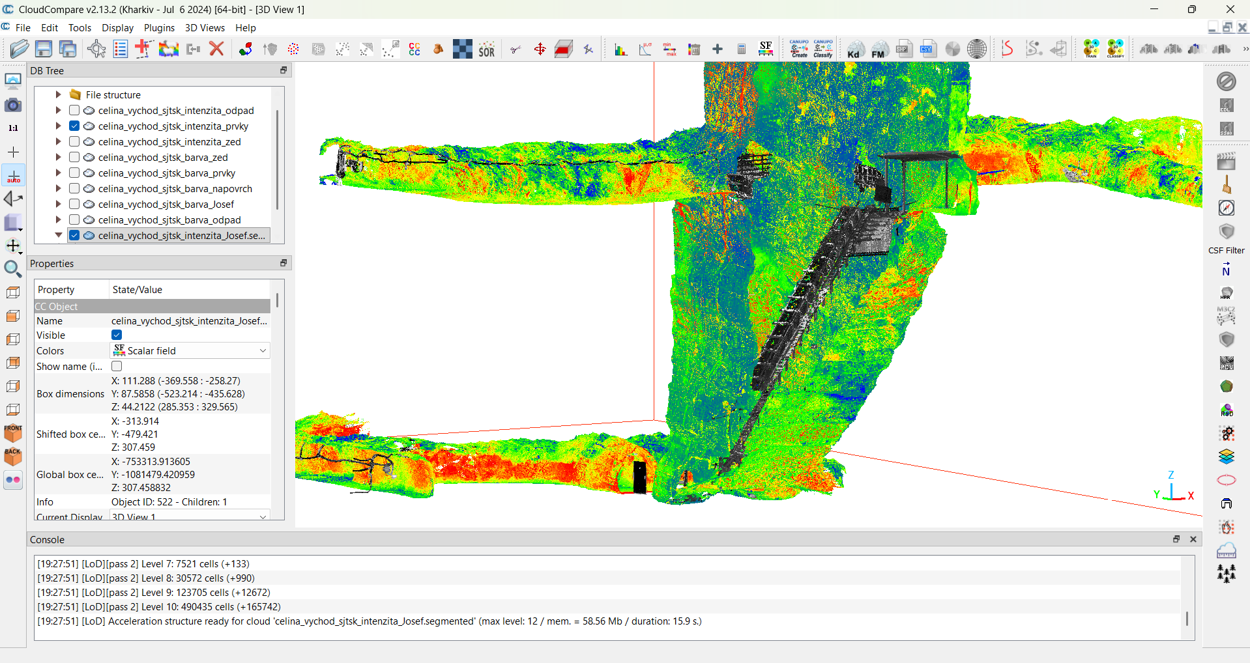Select the Segment scissors tool

[x=516, y=49]
